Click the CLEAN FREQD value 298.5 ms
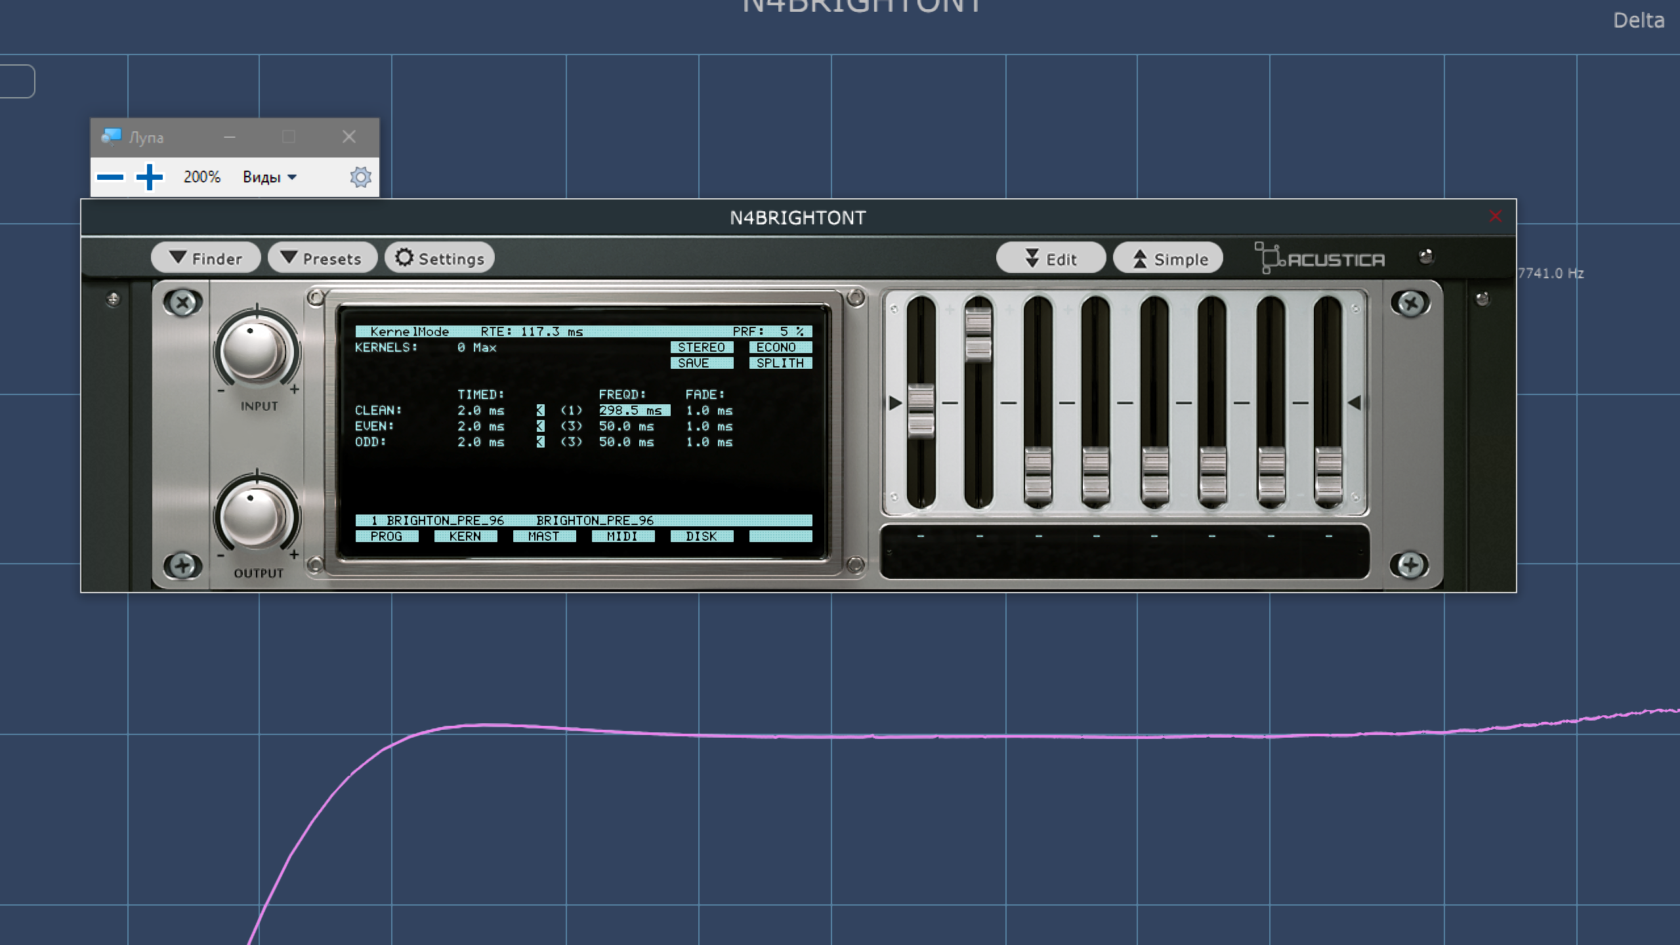The width and height of the screenshot is (1680, 945). point(634,410)
